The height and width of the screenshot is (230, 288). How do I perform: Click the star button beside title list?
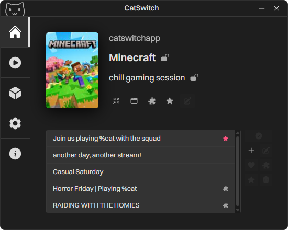pyautogui.click(x=251, y=180)
